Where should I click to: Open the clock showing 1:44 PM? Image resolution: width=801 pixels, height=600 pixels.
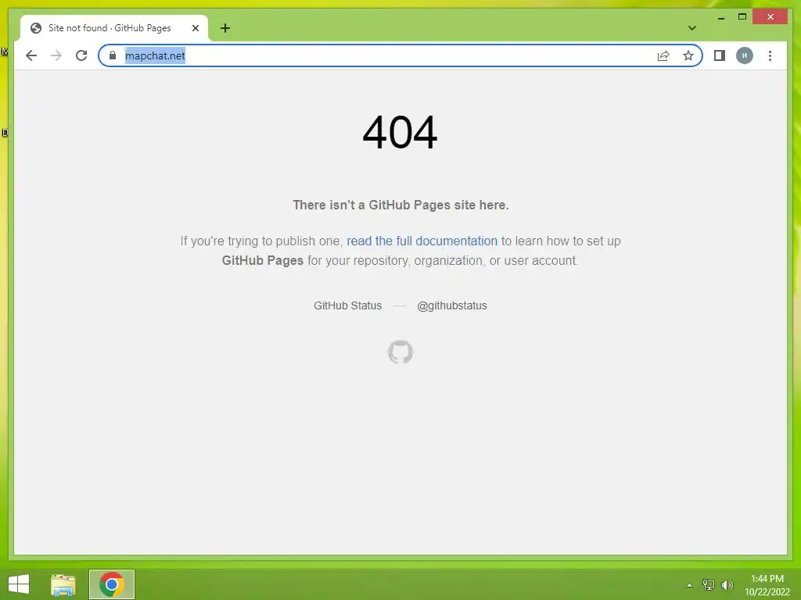point(767,585)
